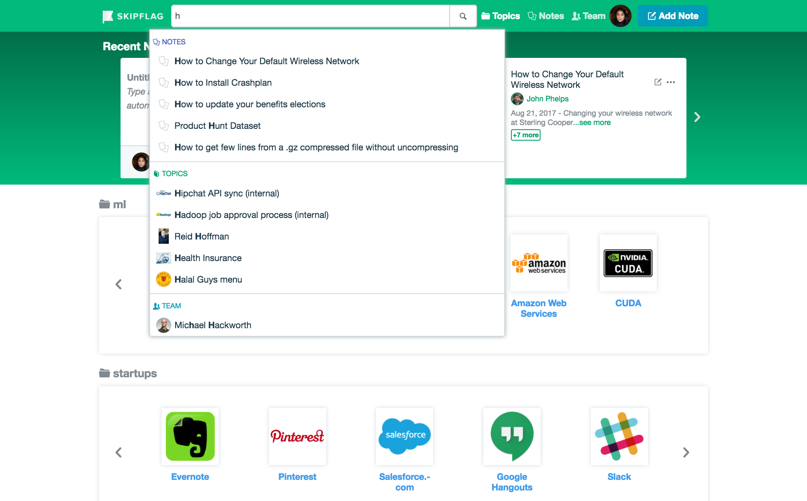Open the Pinterest logo tile
Image resolution: width=807 pixels, height=501 pixels.
(297, 437)
